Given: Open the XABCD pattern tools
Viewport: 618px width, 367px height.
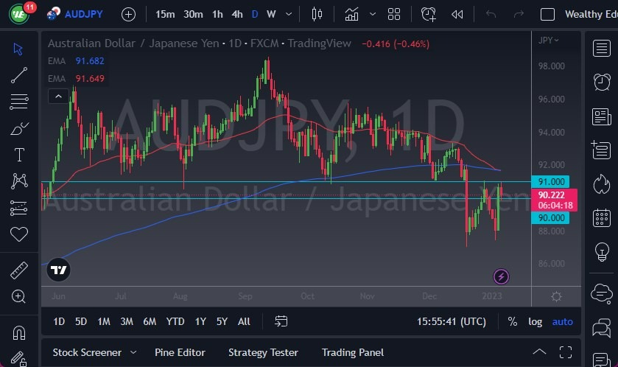Looking at the screenshot, I should coord(19,181).
